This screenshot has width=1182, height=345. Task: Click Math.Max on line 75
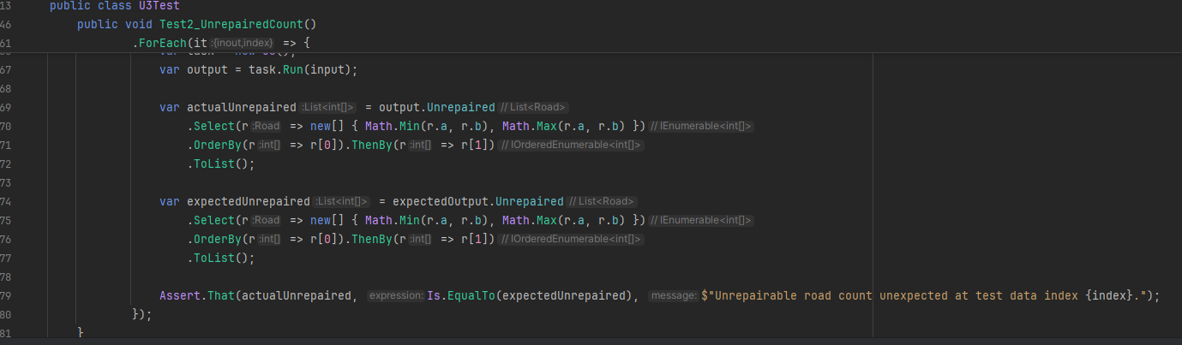tap(530, 220)
